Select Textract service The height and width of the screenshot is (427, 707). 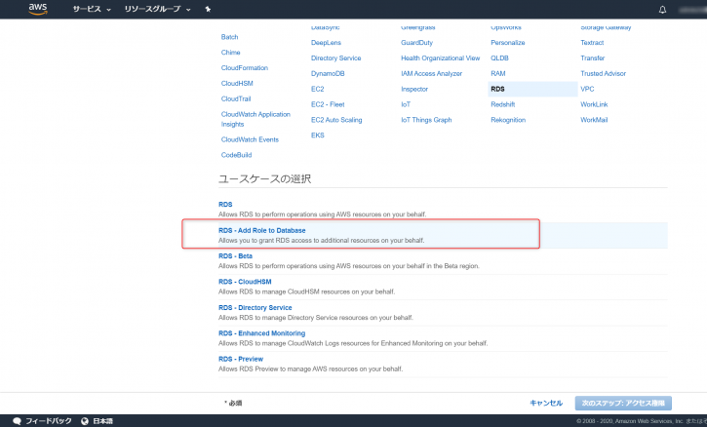tap(592, 42)
